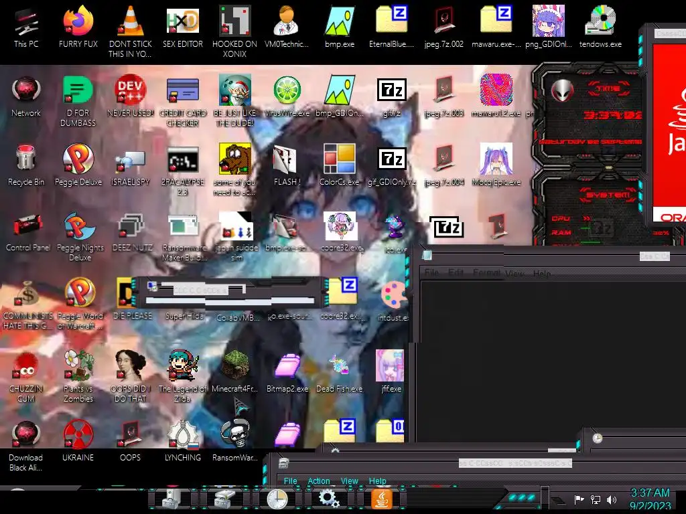Open the taskbar archive box application
The image size is (686, 514).
click(x=225, y=499)
